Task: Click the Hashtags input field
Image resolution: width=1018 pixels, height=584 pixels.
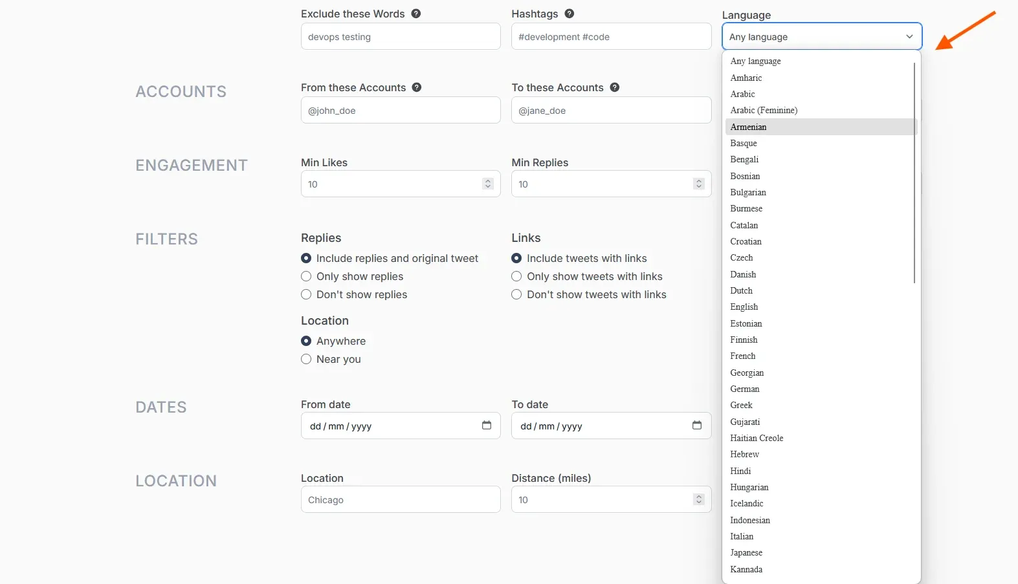Action: click(611, 36)
